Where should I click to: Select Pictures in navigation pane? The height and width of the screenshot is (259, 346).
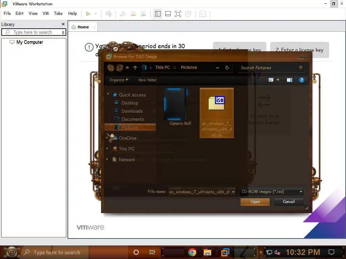[130, 127]
